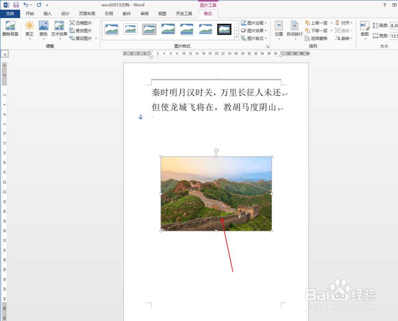Switch to the 视图 ribbon tab
Viewport: 398px width, 321px height.
coord(162,13)
